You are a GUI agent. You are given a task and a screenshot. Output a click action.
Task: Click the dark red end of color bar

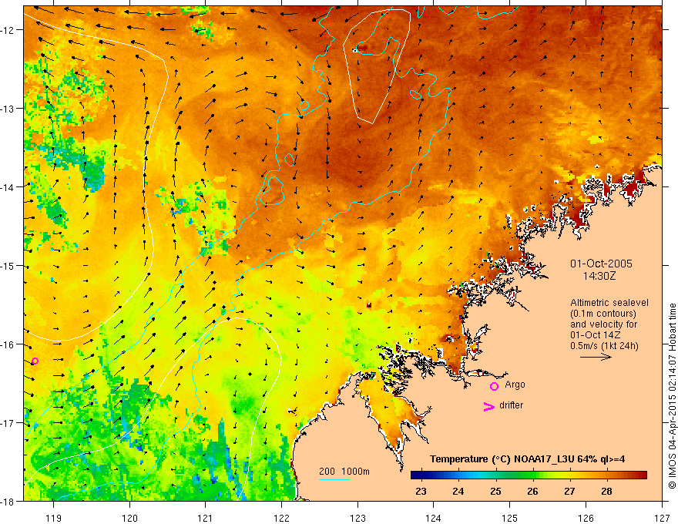[x=642, y=475]
